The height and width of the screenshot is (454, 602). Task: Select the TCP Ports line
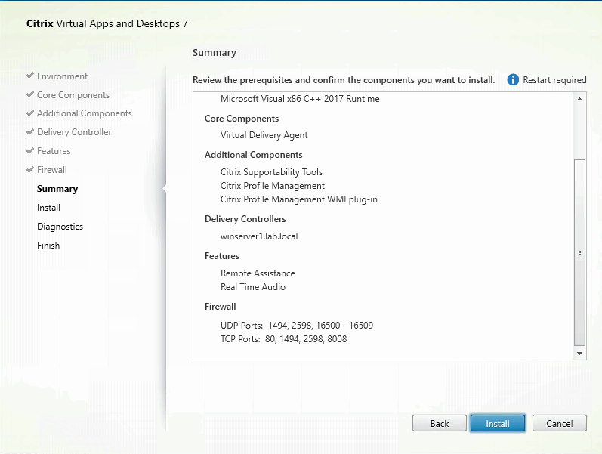click(283, 339)
